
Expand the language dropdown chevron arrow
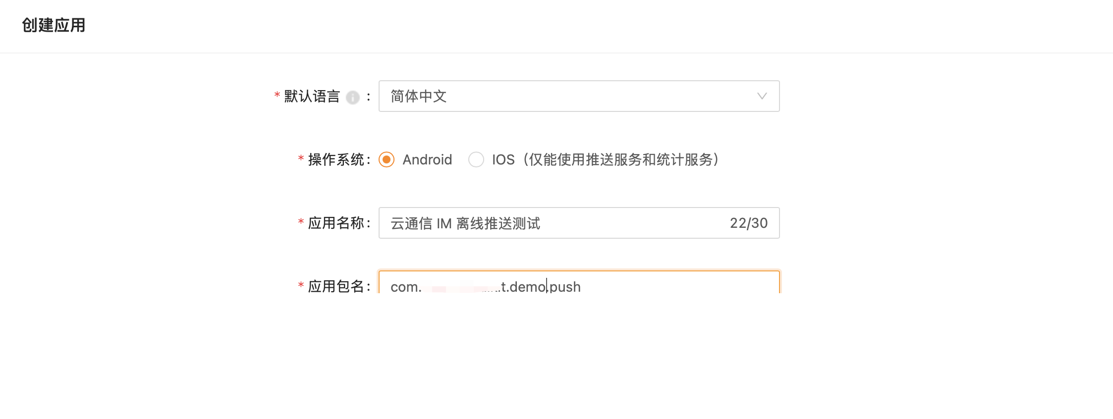pos(762,96)
